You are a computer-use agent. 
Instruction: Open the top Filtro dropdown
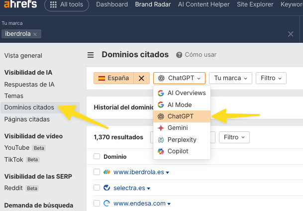pos(271,78)
